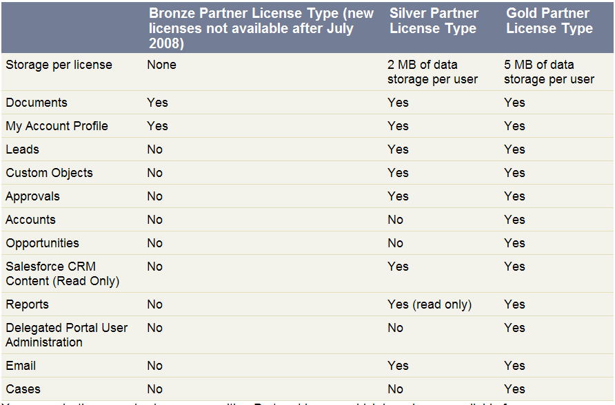Viewport: 615px width, 405px height.
Task: Click the Approvals row label
Action: pyautogui.click(x=32, y=196)
